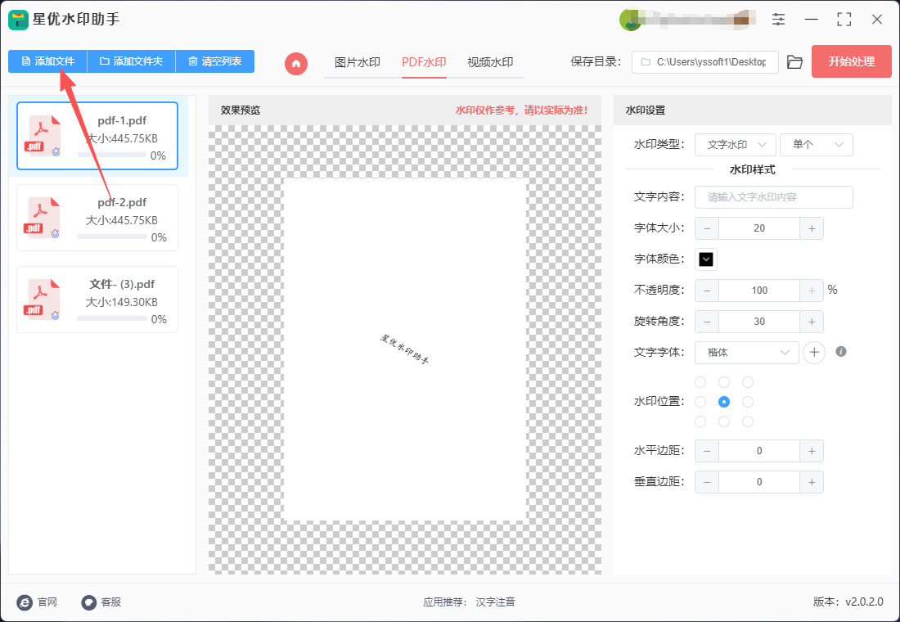Increase font size with plus button
This screenshot has height=622, width=900.
click(x=812, y=228)
